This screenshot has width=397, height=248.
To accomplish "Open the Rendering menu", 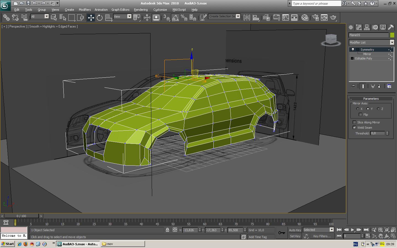I will coord(141,10).
